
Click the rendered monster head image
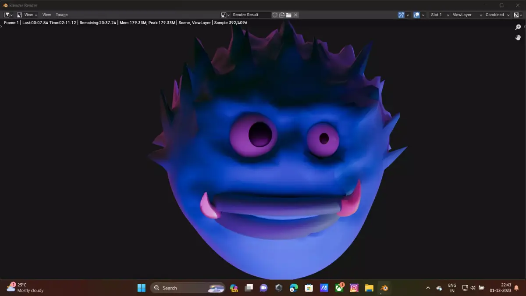point(277,150)
